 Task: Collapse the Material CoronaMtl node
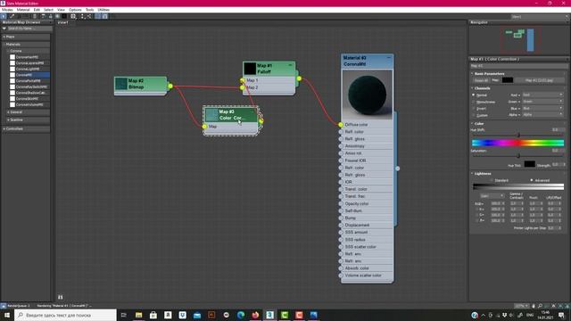point(389,57)
